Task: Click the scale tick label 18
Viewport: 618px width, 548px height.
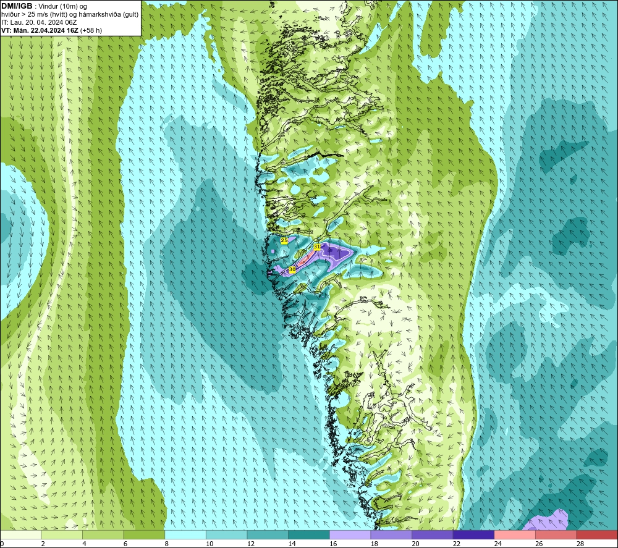Action: [374, 544]
